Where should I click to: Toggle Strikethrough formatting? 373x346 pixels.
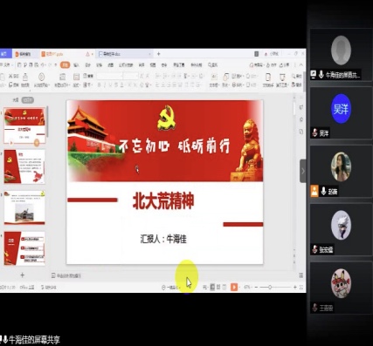[x=116, y=85]
